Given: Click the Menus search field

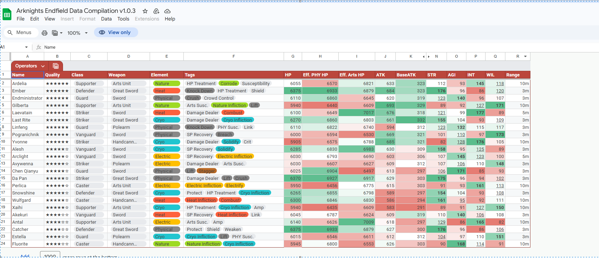Looking at the screenshot, I should tap(21, 32).
